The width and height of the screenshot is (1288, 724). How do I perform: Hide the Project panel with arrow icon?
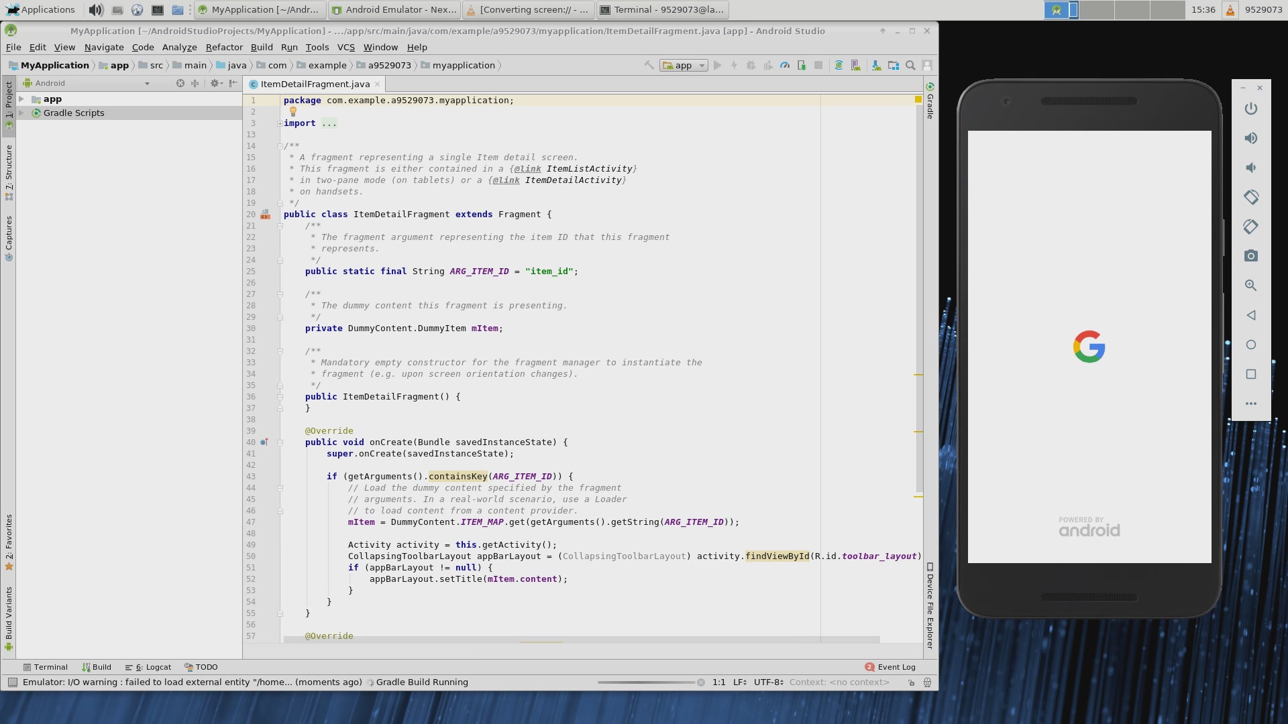232,84
